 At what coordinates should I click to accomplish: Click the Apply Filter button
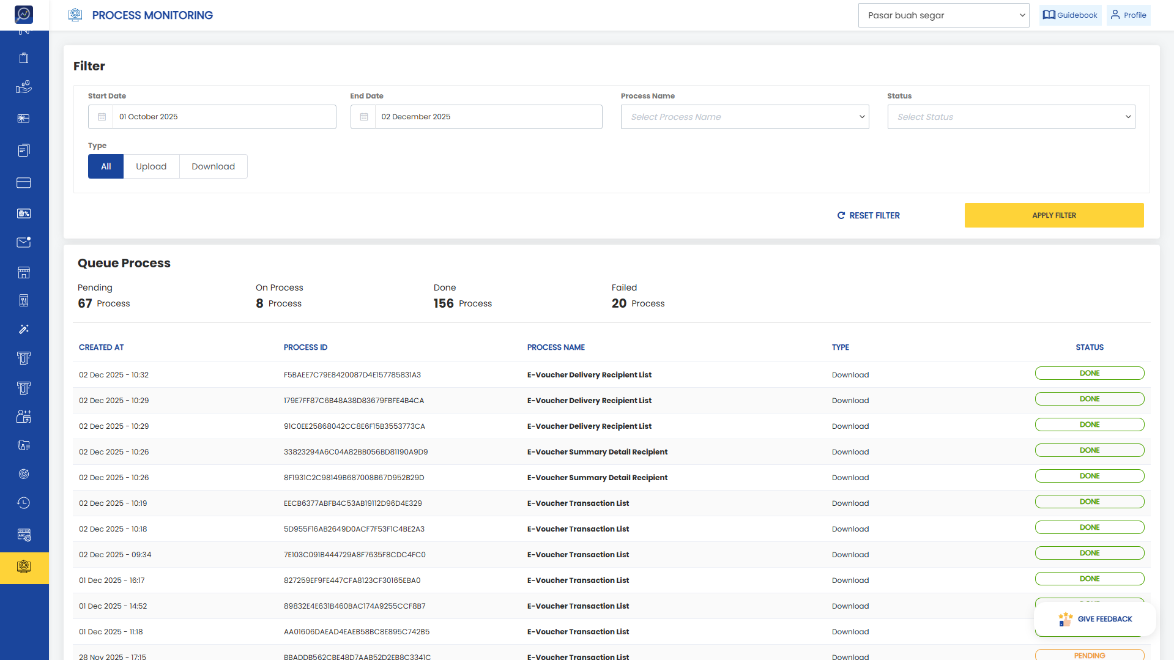point(1054,215)
